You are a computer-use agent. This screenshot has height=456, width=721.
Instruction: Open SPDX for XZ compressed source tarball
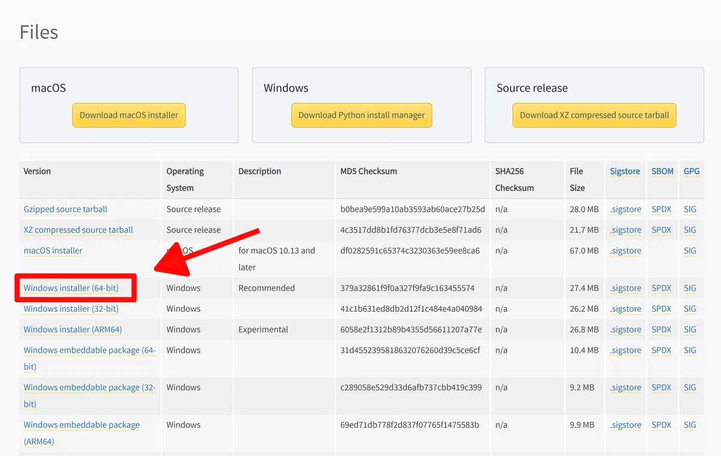(661, 230)
